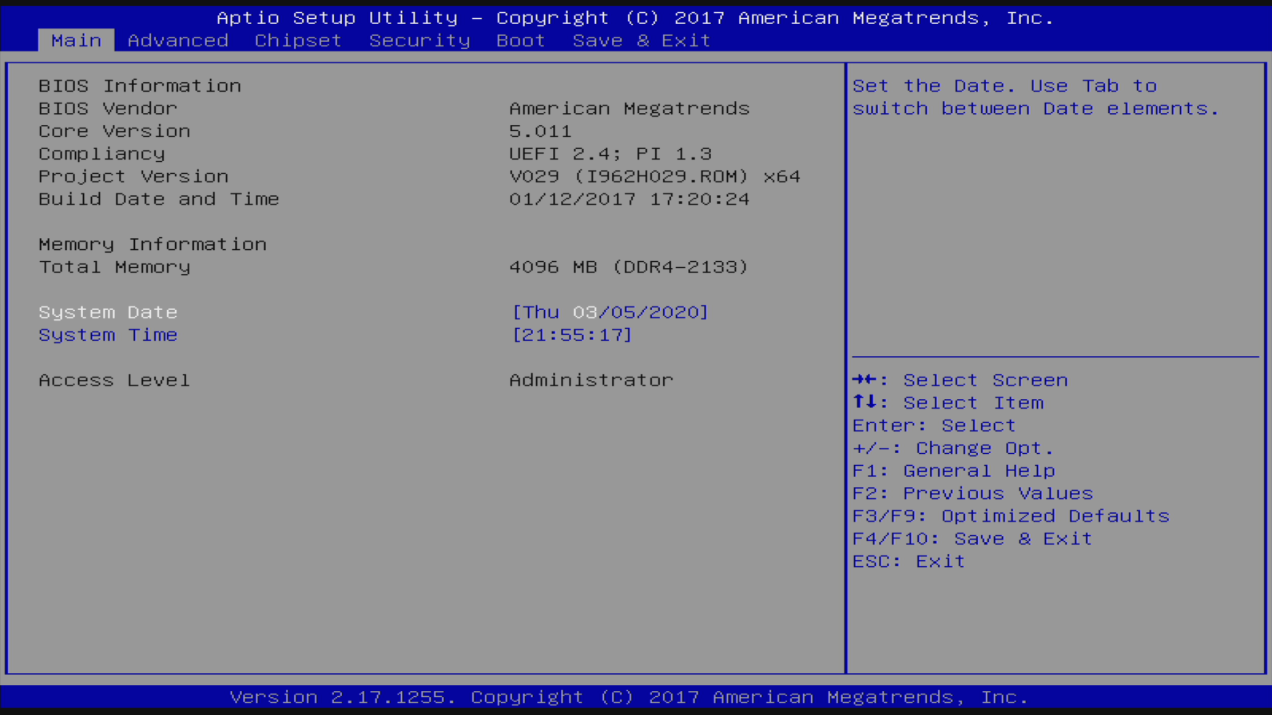Select the System Date label
1272x715 pixels.
[x=108, y=312]
